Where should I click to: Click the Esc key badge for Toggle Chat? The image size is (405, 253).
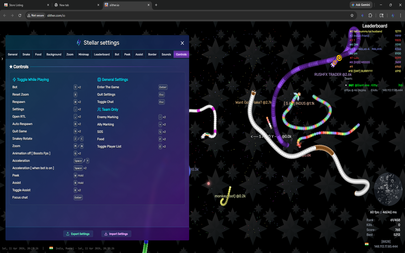[x=162, y=102]
